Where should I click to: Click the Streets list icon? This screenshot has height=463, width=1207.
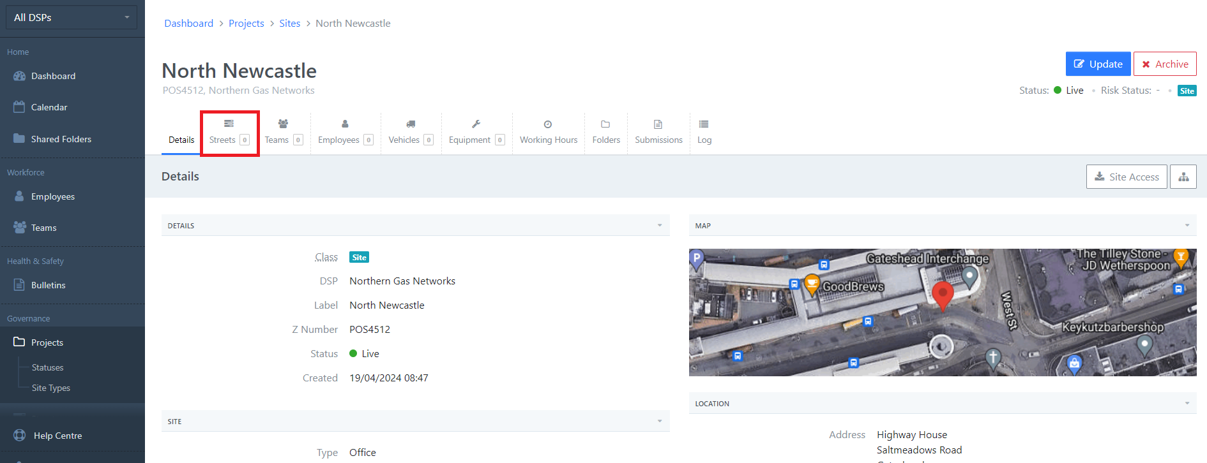pyautogui.click(x=229, y=124)
